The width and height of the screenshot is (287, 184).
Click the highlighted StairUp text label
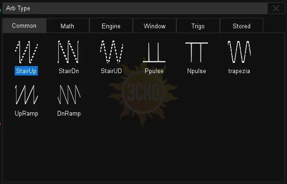click(26, 71)
